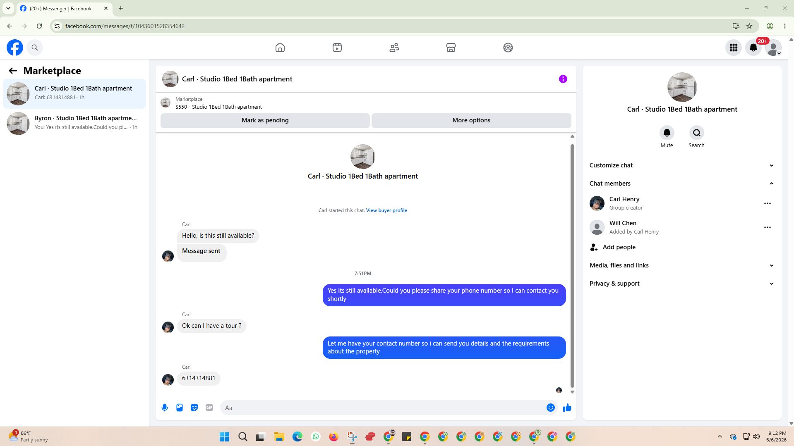The image size is (794, 446).
Task: Choose a GIF to send
Action: pyautogui.click(x=209, y=408)
